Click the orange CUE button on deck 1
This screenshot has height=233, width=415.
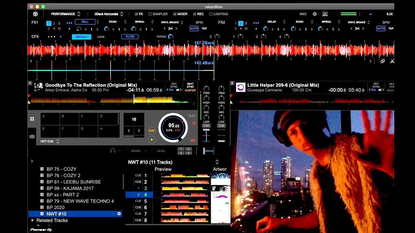pyautogui.click(x=151, y=130)
